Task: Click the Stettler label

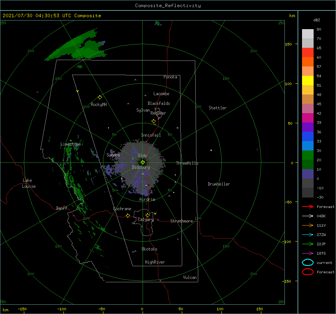Action: coord(218,108)
